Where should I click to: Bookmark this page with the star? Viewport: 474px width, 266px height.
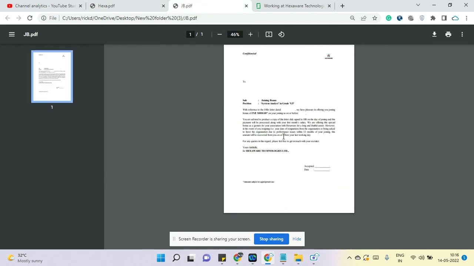tap(375, 18)
